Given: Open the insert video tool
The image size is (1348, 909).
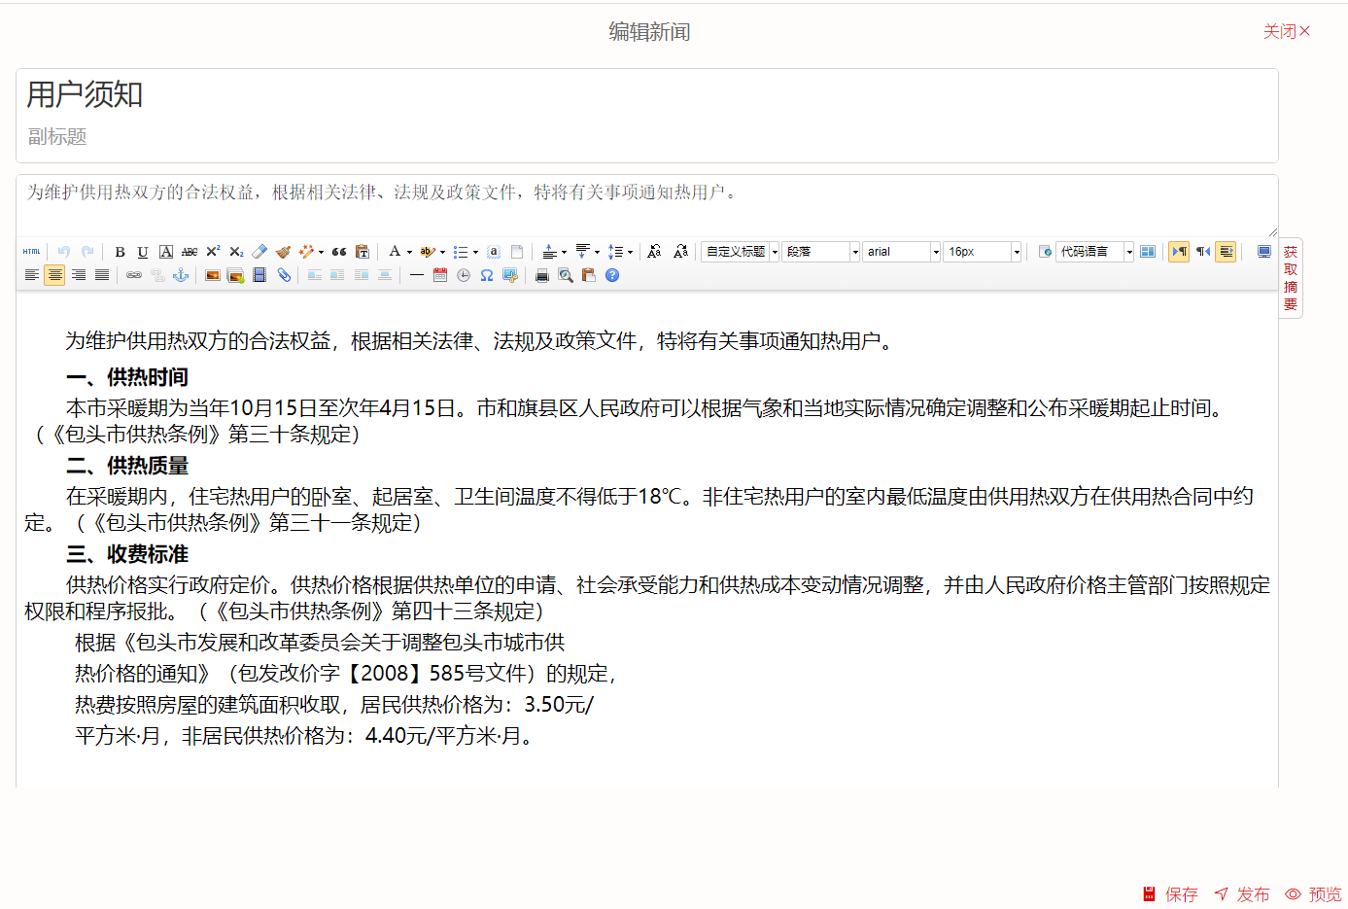Looking at the screenshot, I should [x=259, y=275].
